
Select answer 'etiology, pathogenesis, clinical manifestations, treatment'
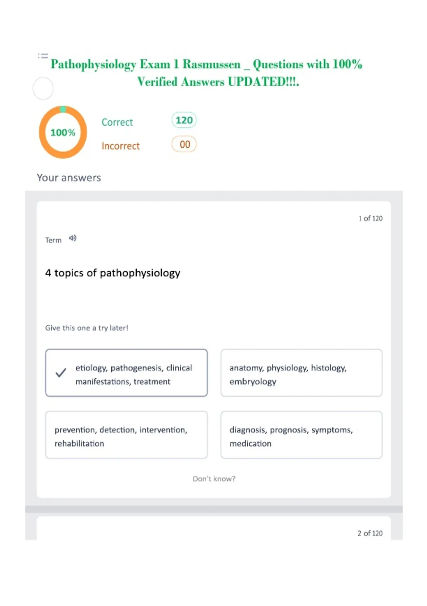(126, 373)
